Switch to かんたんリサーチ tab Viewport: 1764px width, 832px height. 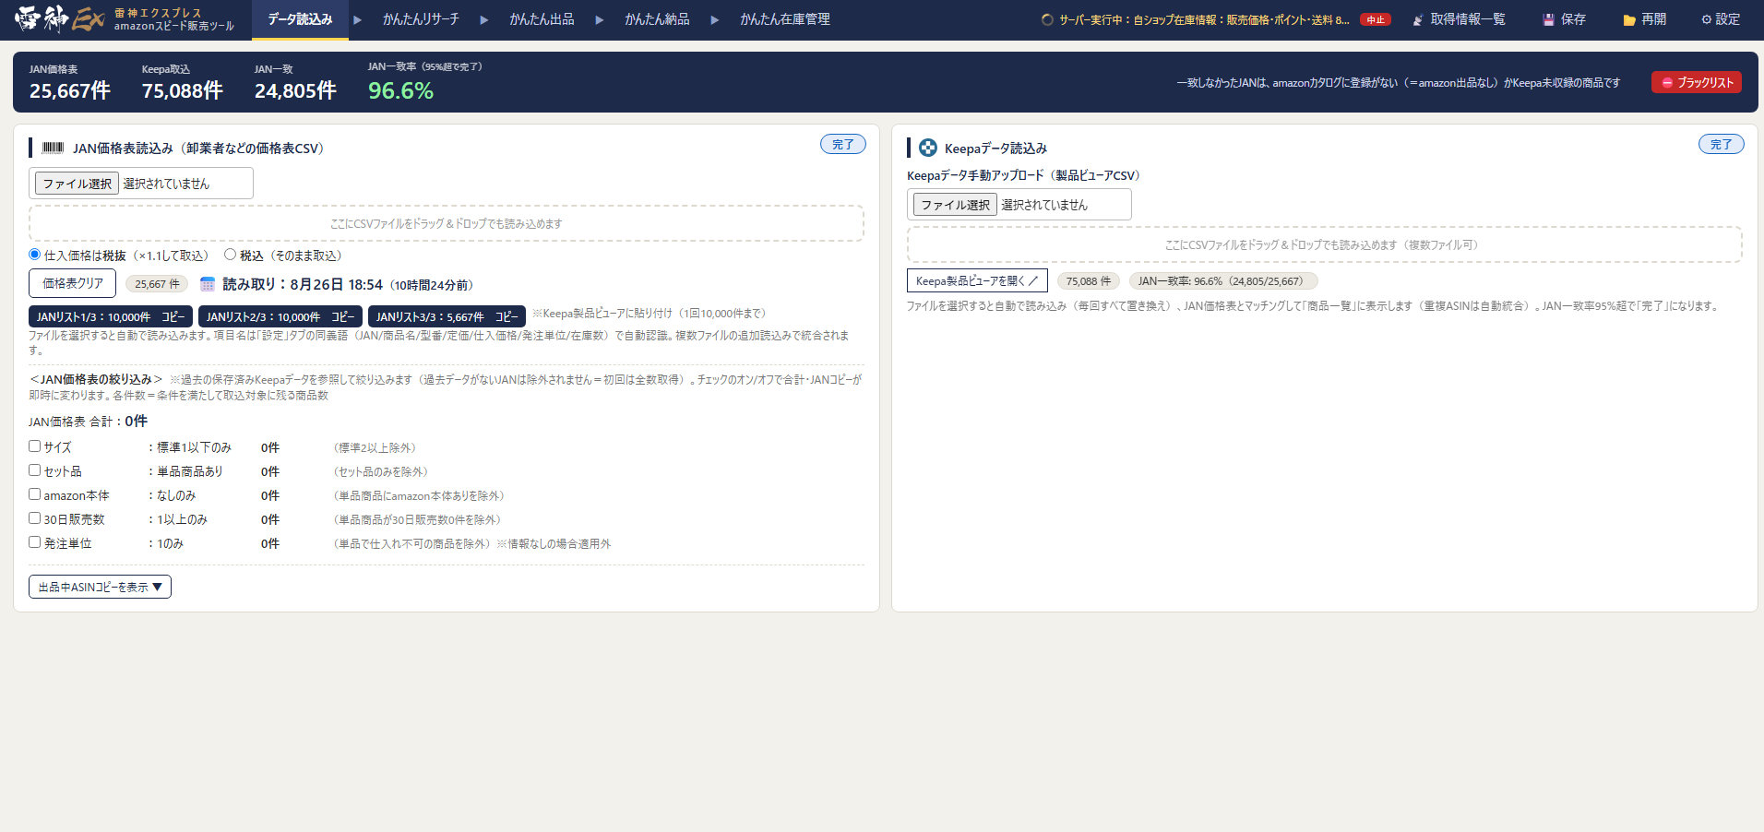[421, 19]
